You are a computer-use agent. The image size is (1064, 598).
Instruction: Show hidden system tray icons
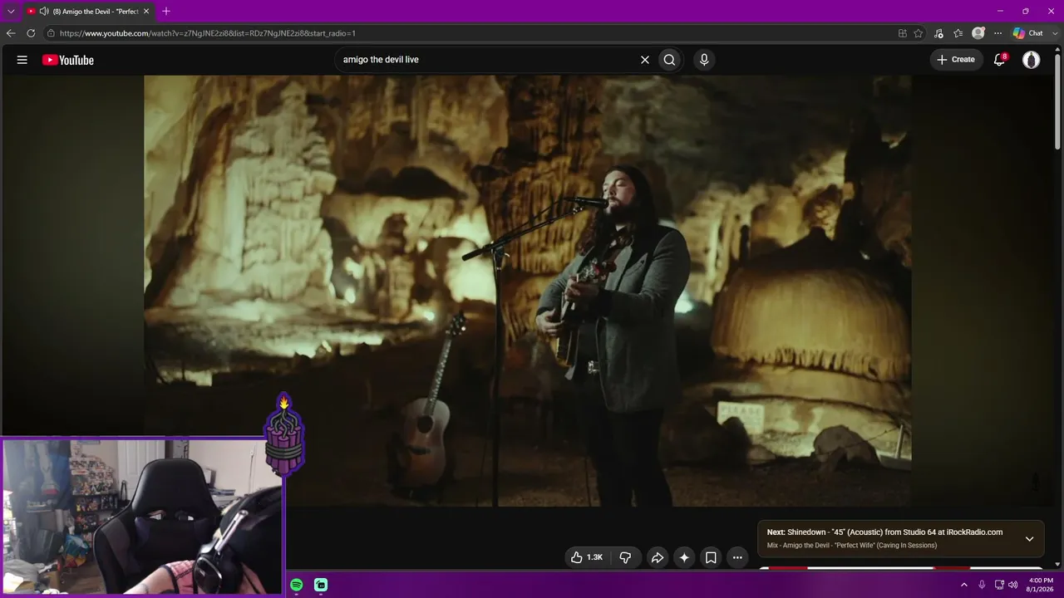coord(964,585)
